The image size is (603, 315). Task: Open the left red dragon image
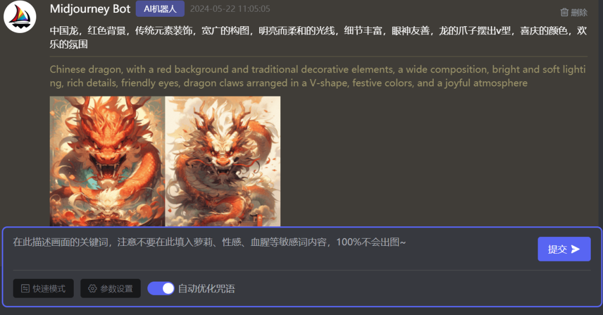pyautogui.click(x=107, y=161)
